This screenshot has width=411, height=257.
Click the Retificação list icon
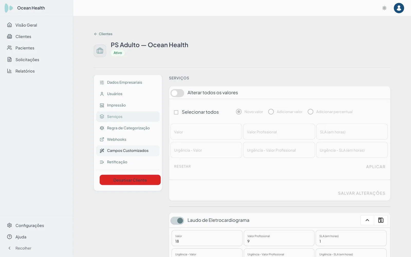102,162
